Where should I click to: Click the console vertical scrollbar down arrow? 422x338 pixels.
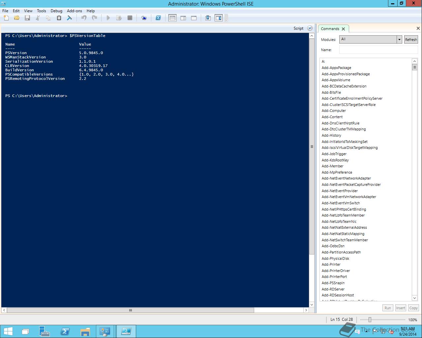click(312, 305)
